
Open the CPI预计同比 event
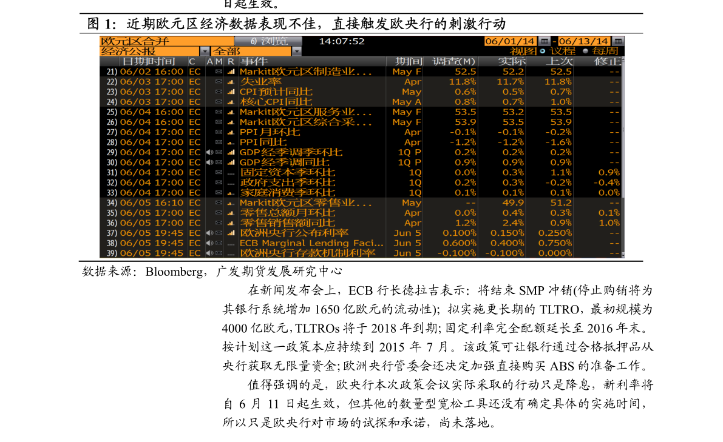[x=276, y=92]
